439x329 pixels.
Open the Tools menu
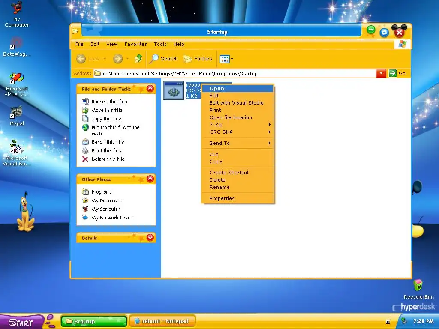(160, 44)
